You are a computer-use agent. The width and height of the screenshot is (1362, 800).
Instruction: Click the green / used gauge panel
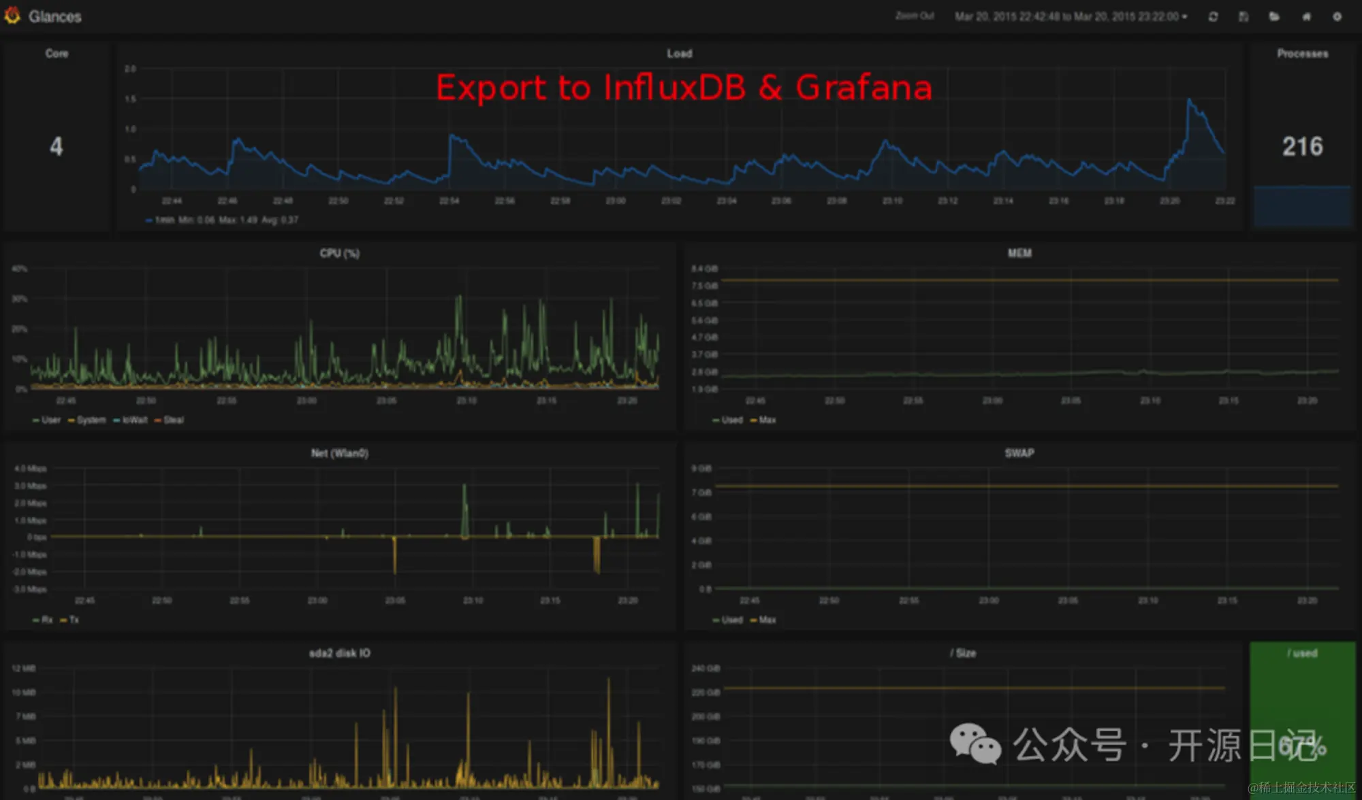point(1302,721)
